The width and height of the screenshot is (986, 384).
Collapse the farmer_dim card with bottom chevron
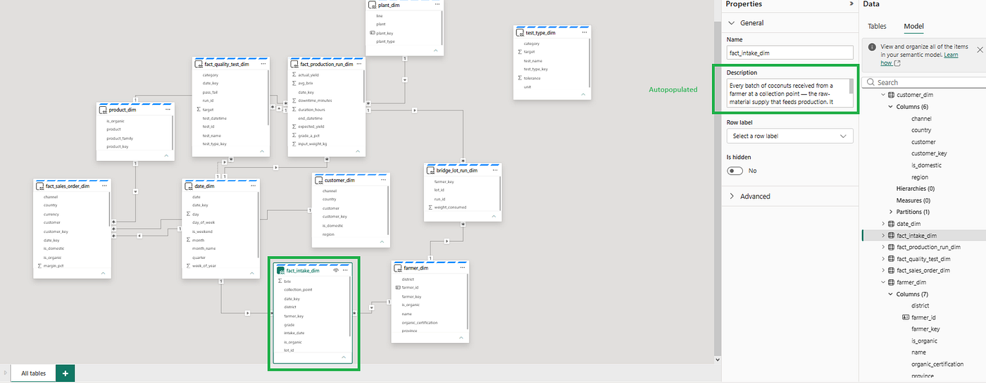click(x=461, y=336)
